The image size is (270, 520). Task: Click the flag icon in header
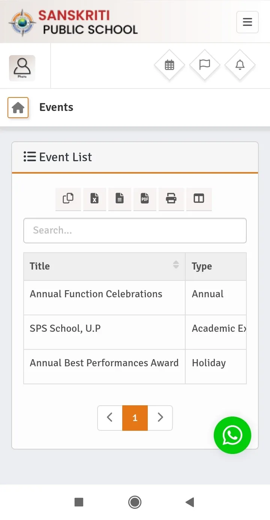point(205,65)
